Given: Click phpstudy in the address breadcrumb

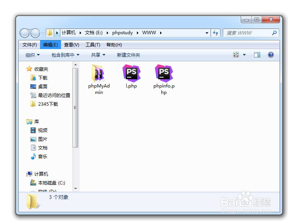Looking at the screenshot, I should [x=122, y=33].
